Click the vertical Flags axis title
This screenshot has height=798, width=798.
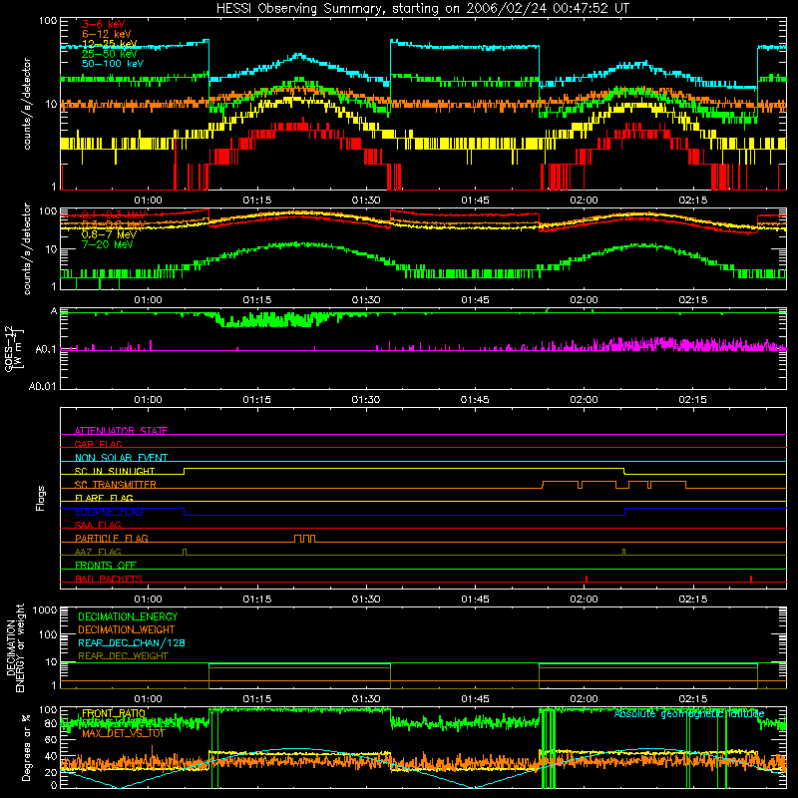tap(40, 498)
